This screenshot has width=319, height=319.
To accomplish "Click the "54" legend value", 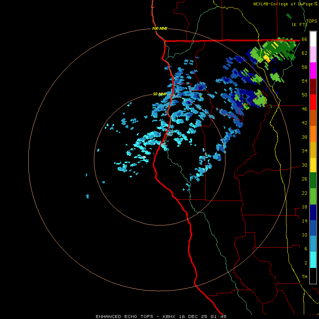I will (304, 81).
